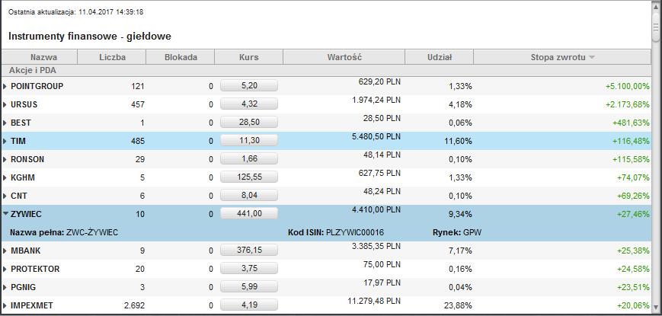Expand the MBANK row details
Image resolution: width=662 pixels, height=316 pixels.
(x=5, y=251)
